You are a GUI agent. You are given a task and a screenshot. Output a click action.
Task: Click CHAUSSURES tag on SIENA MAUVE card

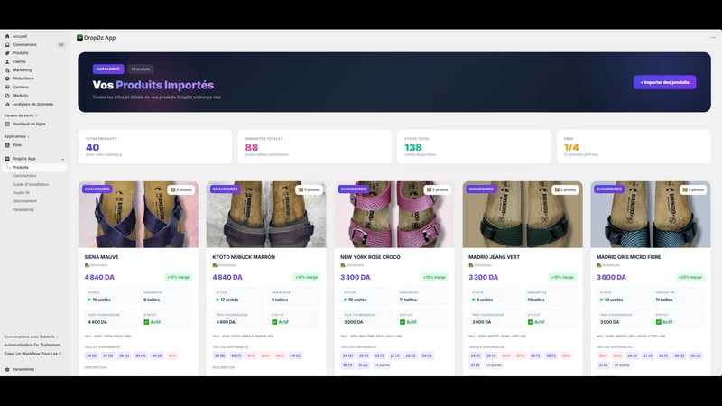pos(97,189)
